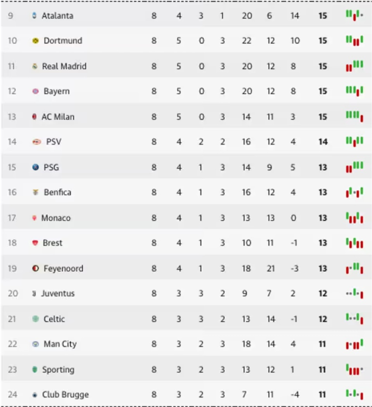Click the PSV club crest icon
Screen dimensions: 372x407
tap(36, 142)
